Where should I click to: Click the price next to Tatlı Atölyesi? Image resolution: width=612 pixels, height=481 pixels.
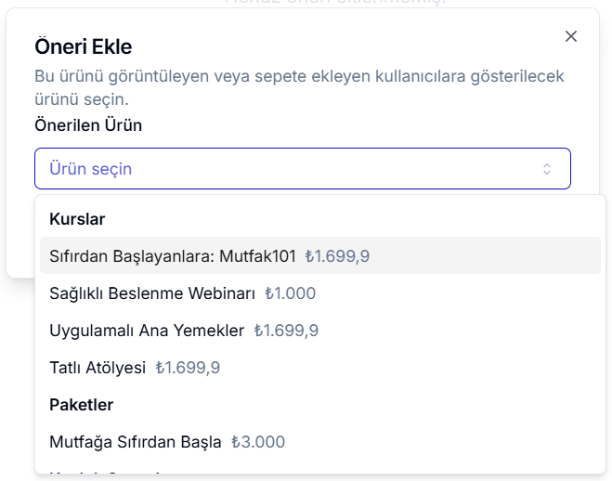(188, 368)
